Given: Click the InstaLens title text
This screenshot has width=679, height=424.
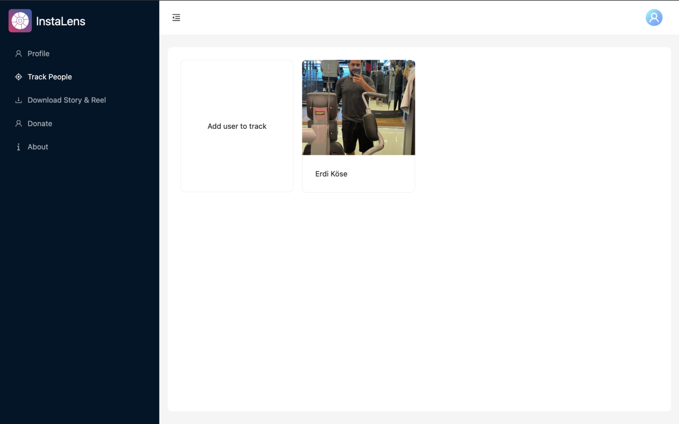Looking at the screenshot, I should click(x=60, y=21).
